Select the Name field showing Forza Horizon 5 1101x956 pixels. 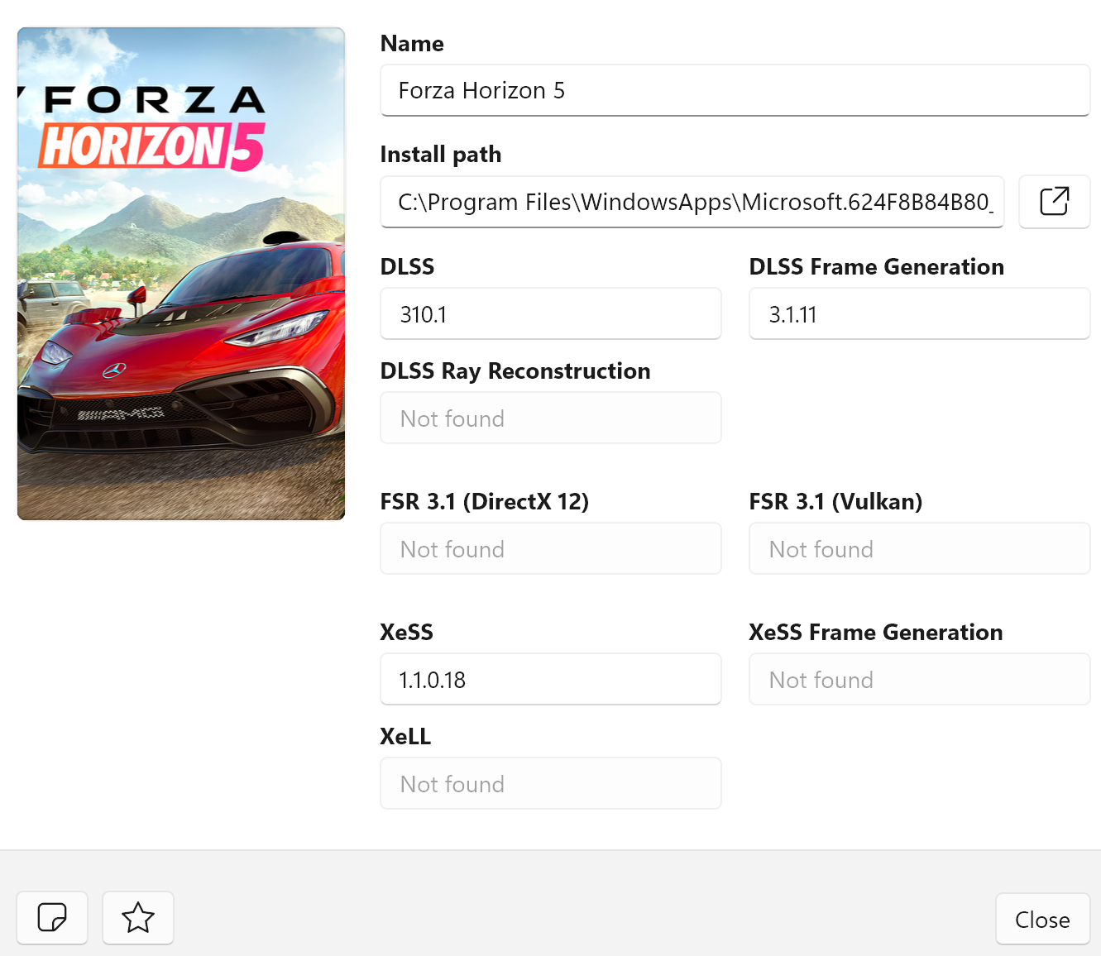[x=735, y=90]
